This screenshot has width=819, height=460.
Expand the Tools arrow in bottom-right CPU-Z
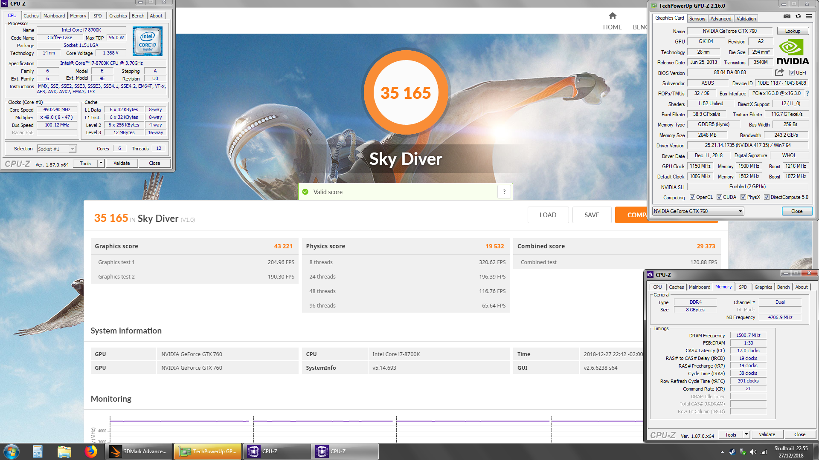(746, 434)
